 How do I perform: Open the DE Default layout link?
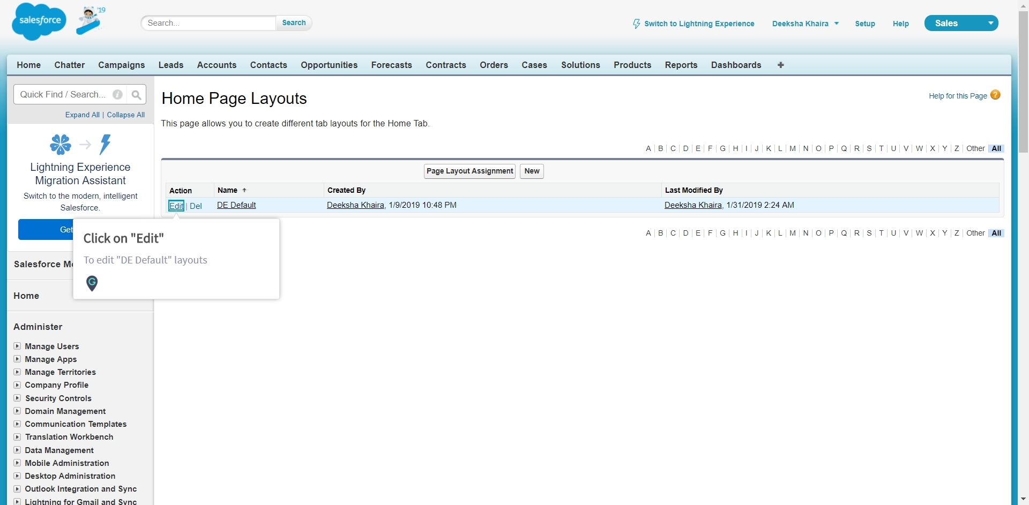click(236, 205)
